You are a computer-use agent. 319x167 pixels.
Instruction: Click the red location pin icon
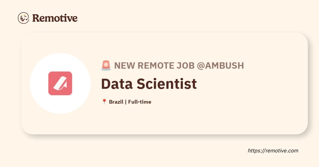pyautogui.click(x=104, y=102)
